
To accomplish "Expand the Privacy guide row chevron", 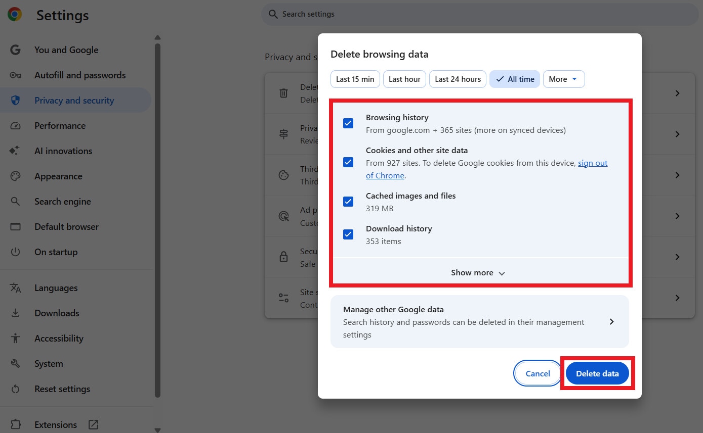I will point(678,134).
